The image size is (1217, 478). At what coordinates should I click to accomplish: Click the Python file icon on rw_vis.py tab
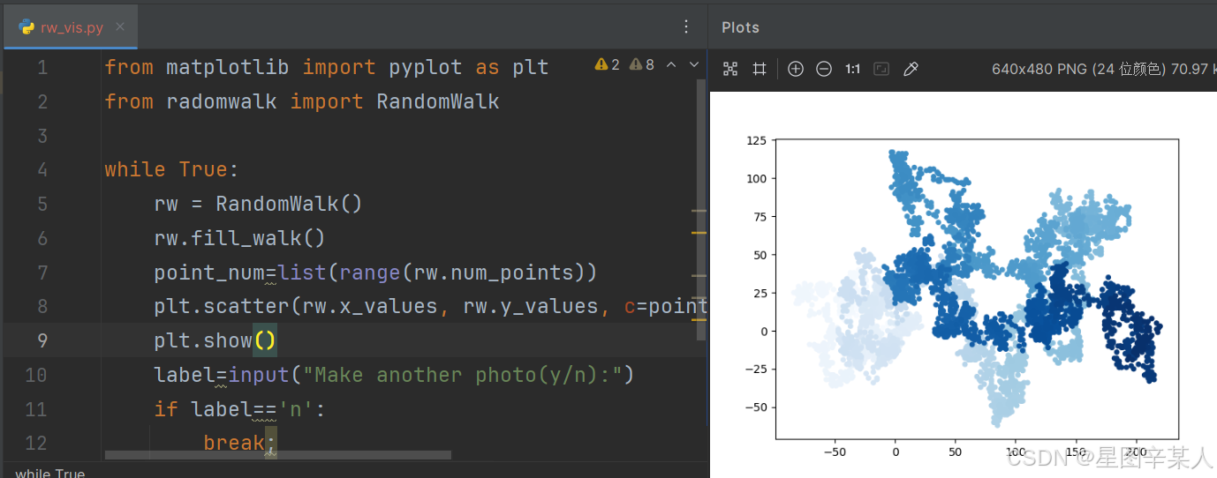pos(26,27)
